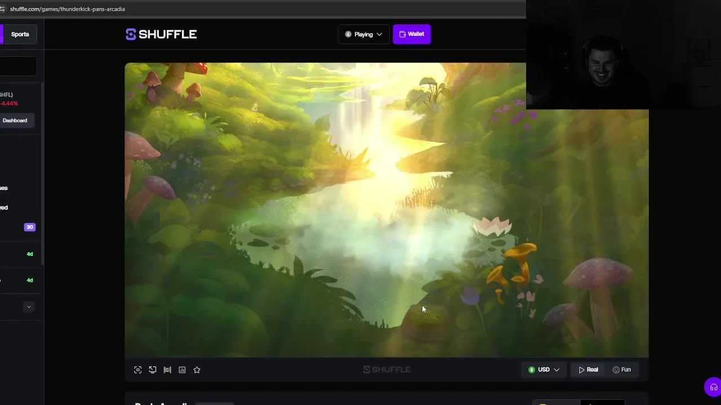Screen dimensions: 721x405
Task: Toggle fullscreen for the game
Action: click(137, 370)
